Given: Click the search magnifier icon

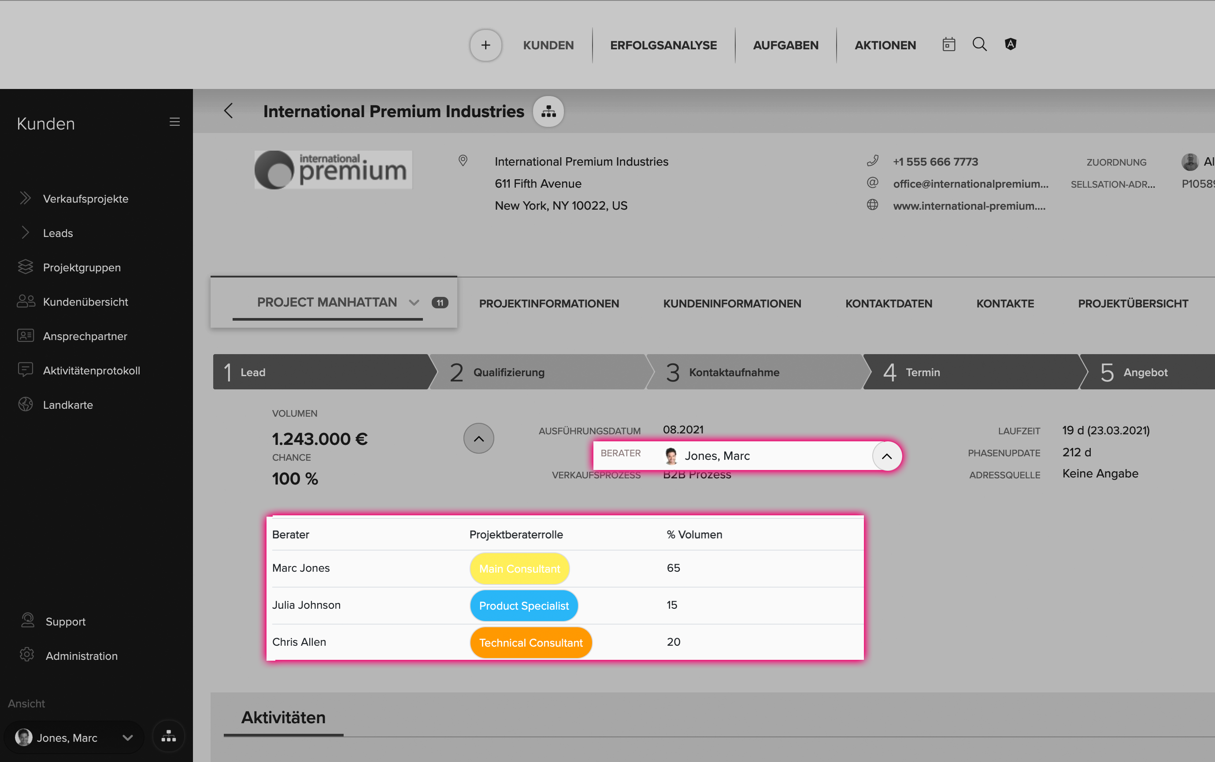Looking at the screenshot, I should click(979, 44).
